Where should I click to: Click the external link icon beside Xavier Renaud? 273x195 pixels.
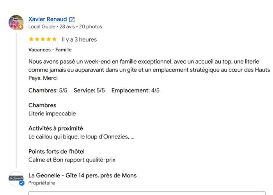[x=72, y=19]
